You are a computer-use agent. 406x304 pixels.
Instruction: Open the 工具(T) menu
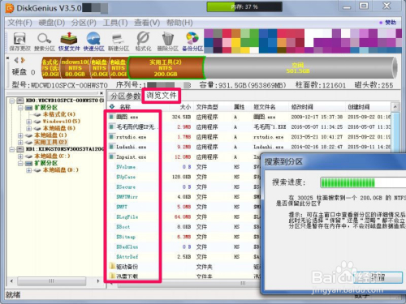(115, 23)
